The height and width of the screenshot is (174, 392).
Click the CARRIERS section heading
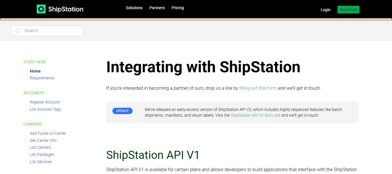tap(33, 124)
